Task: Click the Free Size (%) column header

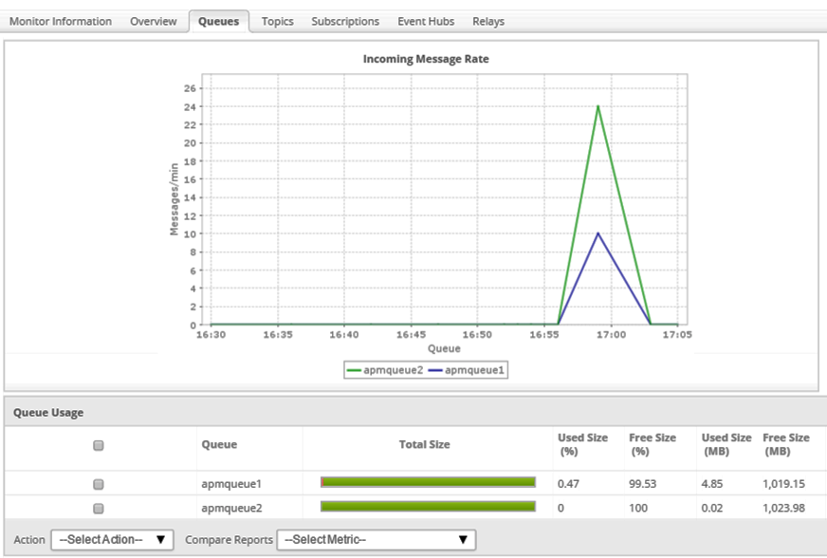Action: click(x=652, y=444)
